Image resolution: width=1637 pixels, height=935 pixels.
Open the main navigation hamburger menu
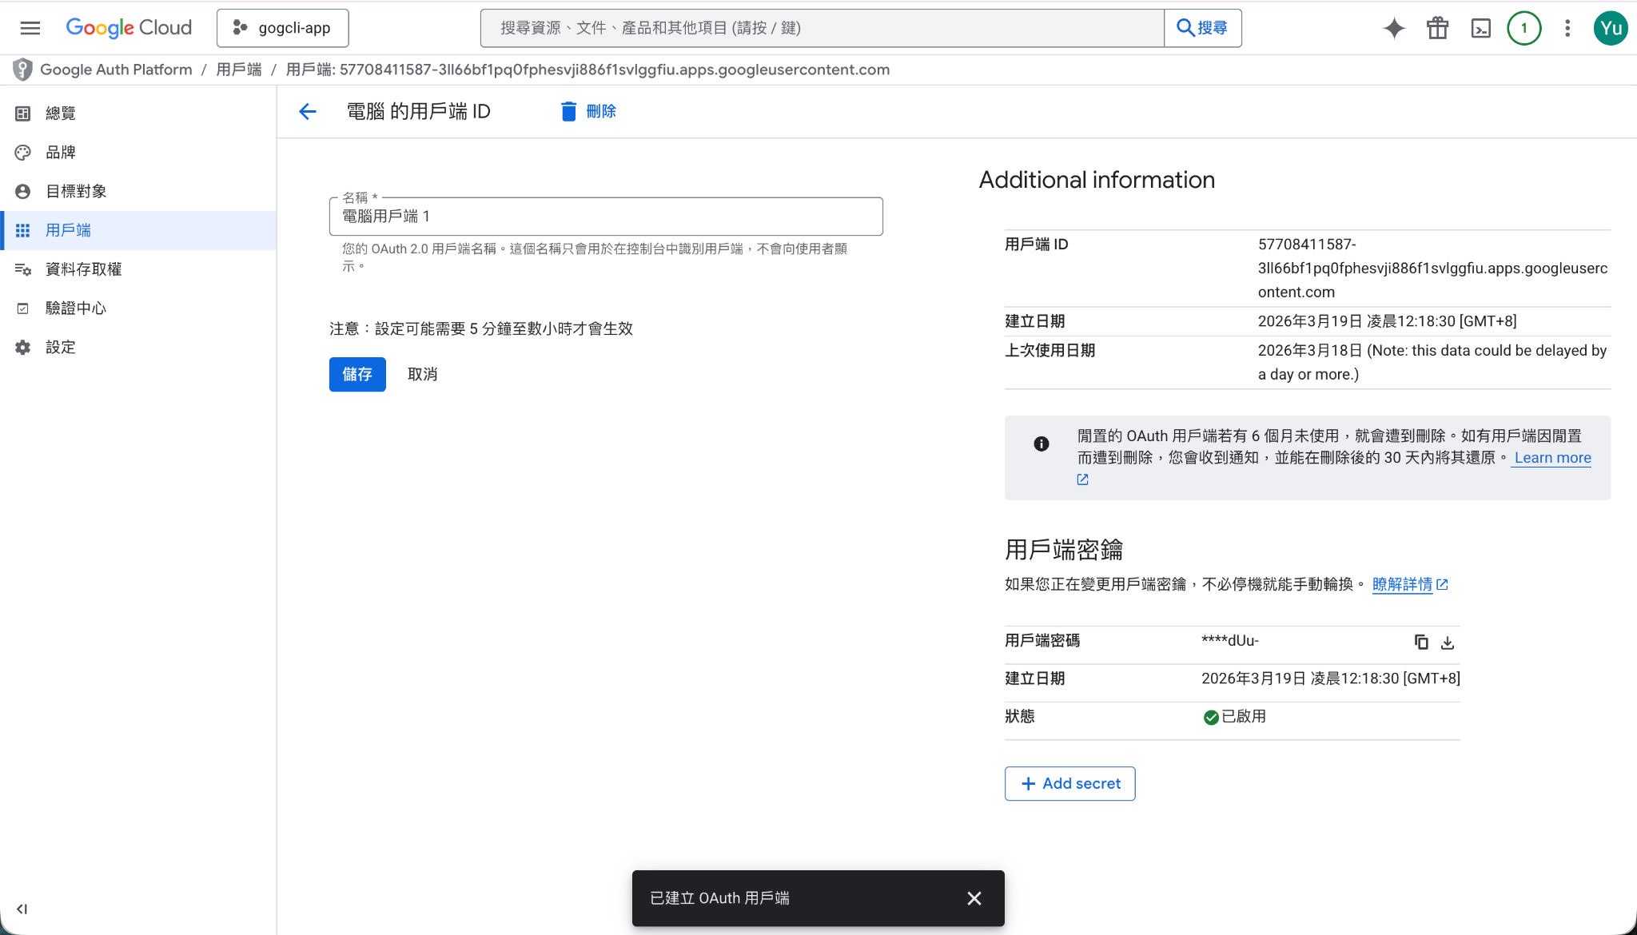[x=30, y=28]
